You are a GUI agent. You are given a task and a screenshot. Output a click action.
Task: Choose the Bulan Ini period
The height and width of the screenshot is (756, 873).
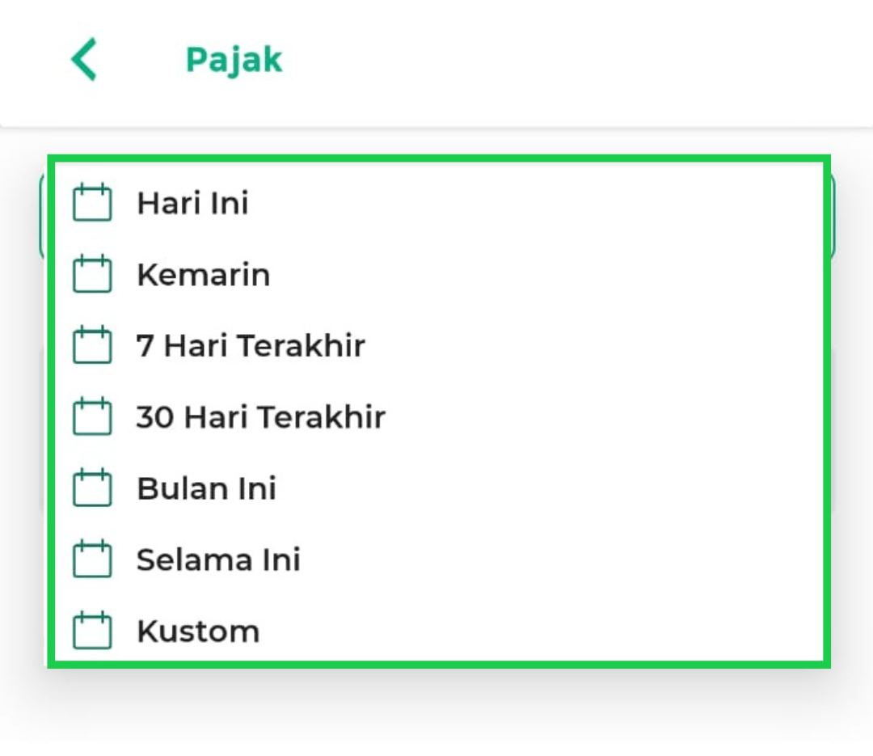tap(206, 488)
